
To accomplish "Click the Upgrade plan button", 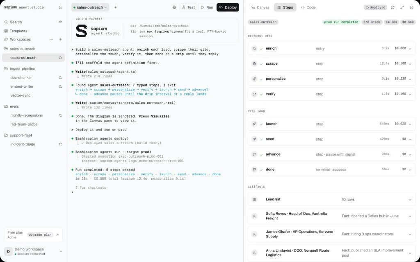I will click(x=40, y=235).
